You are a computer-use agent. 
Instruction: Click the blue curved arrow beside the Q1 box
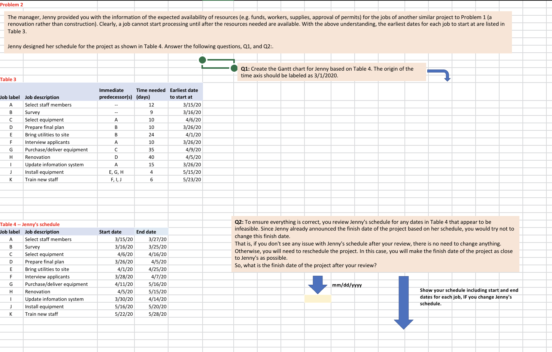440,73
